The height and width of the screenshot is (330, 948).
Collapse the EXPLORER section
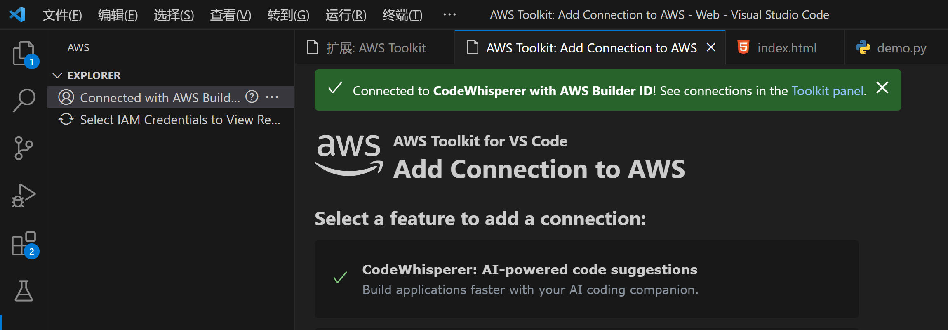[x=58, y=75]
